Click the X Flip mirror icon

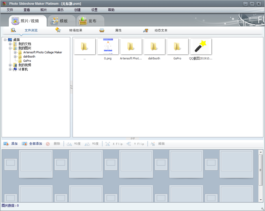(107, 144)
